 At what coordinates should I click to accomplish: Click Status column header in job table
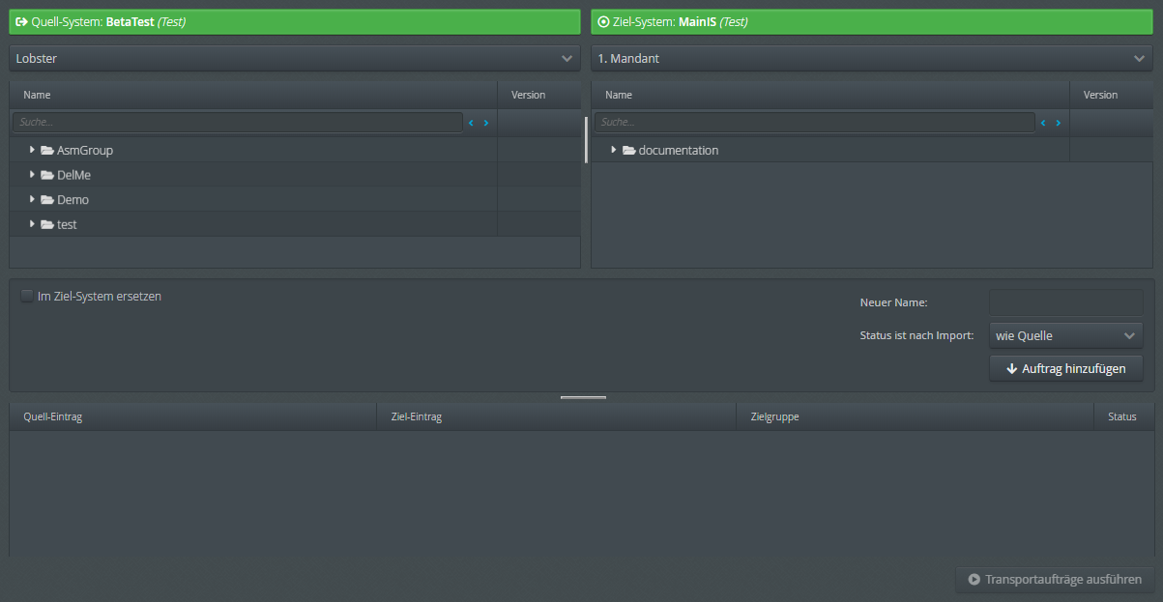[x=1122, y=416]
